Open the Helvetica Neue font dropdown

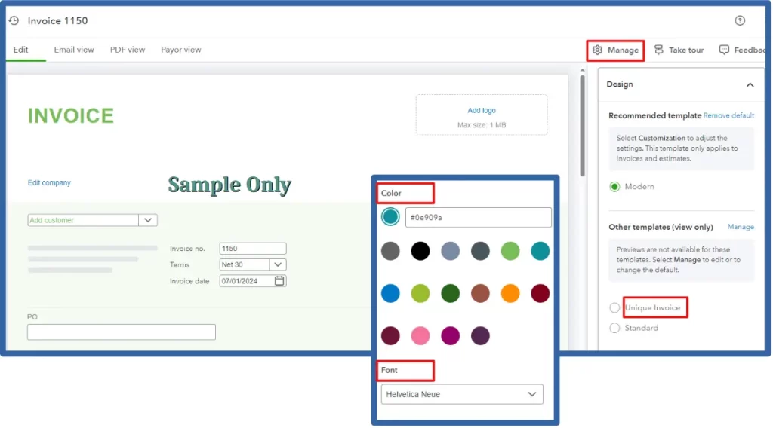pyautogui.click(x=462, y=395)
